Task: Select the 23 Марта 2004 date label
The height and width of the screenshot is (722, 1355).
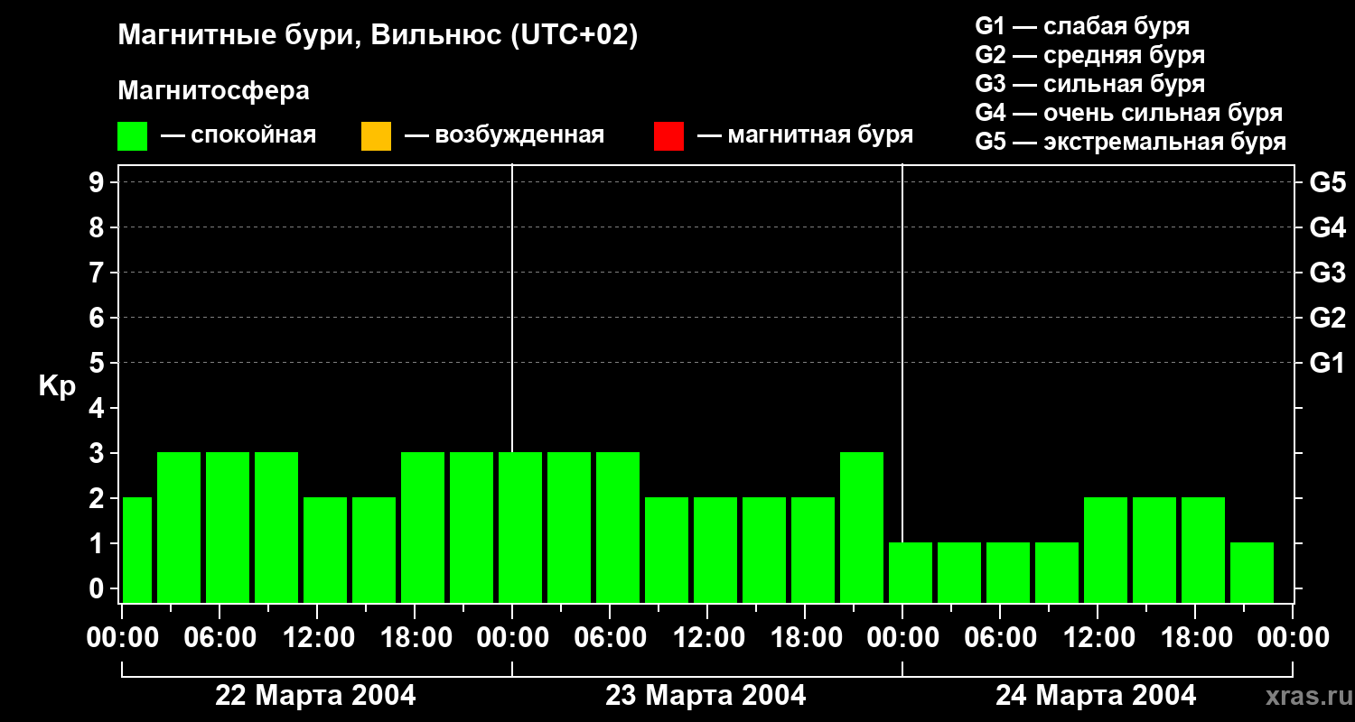Action: (706, 696)
